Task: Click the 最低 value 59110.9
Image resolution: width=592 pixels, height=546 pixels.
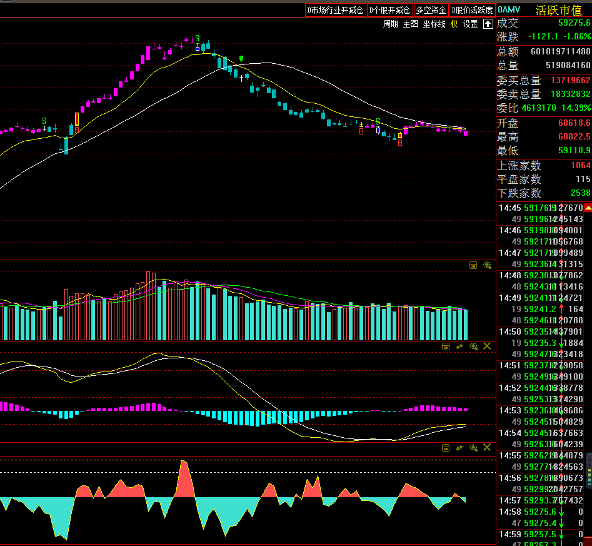Action: (x=574, y=150)
